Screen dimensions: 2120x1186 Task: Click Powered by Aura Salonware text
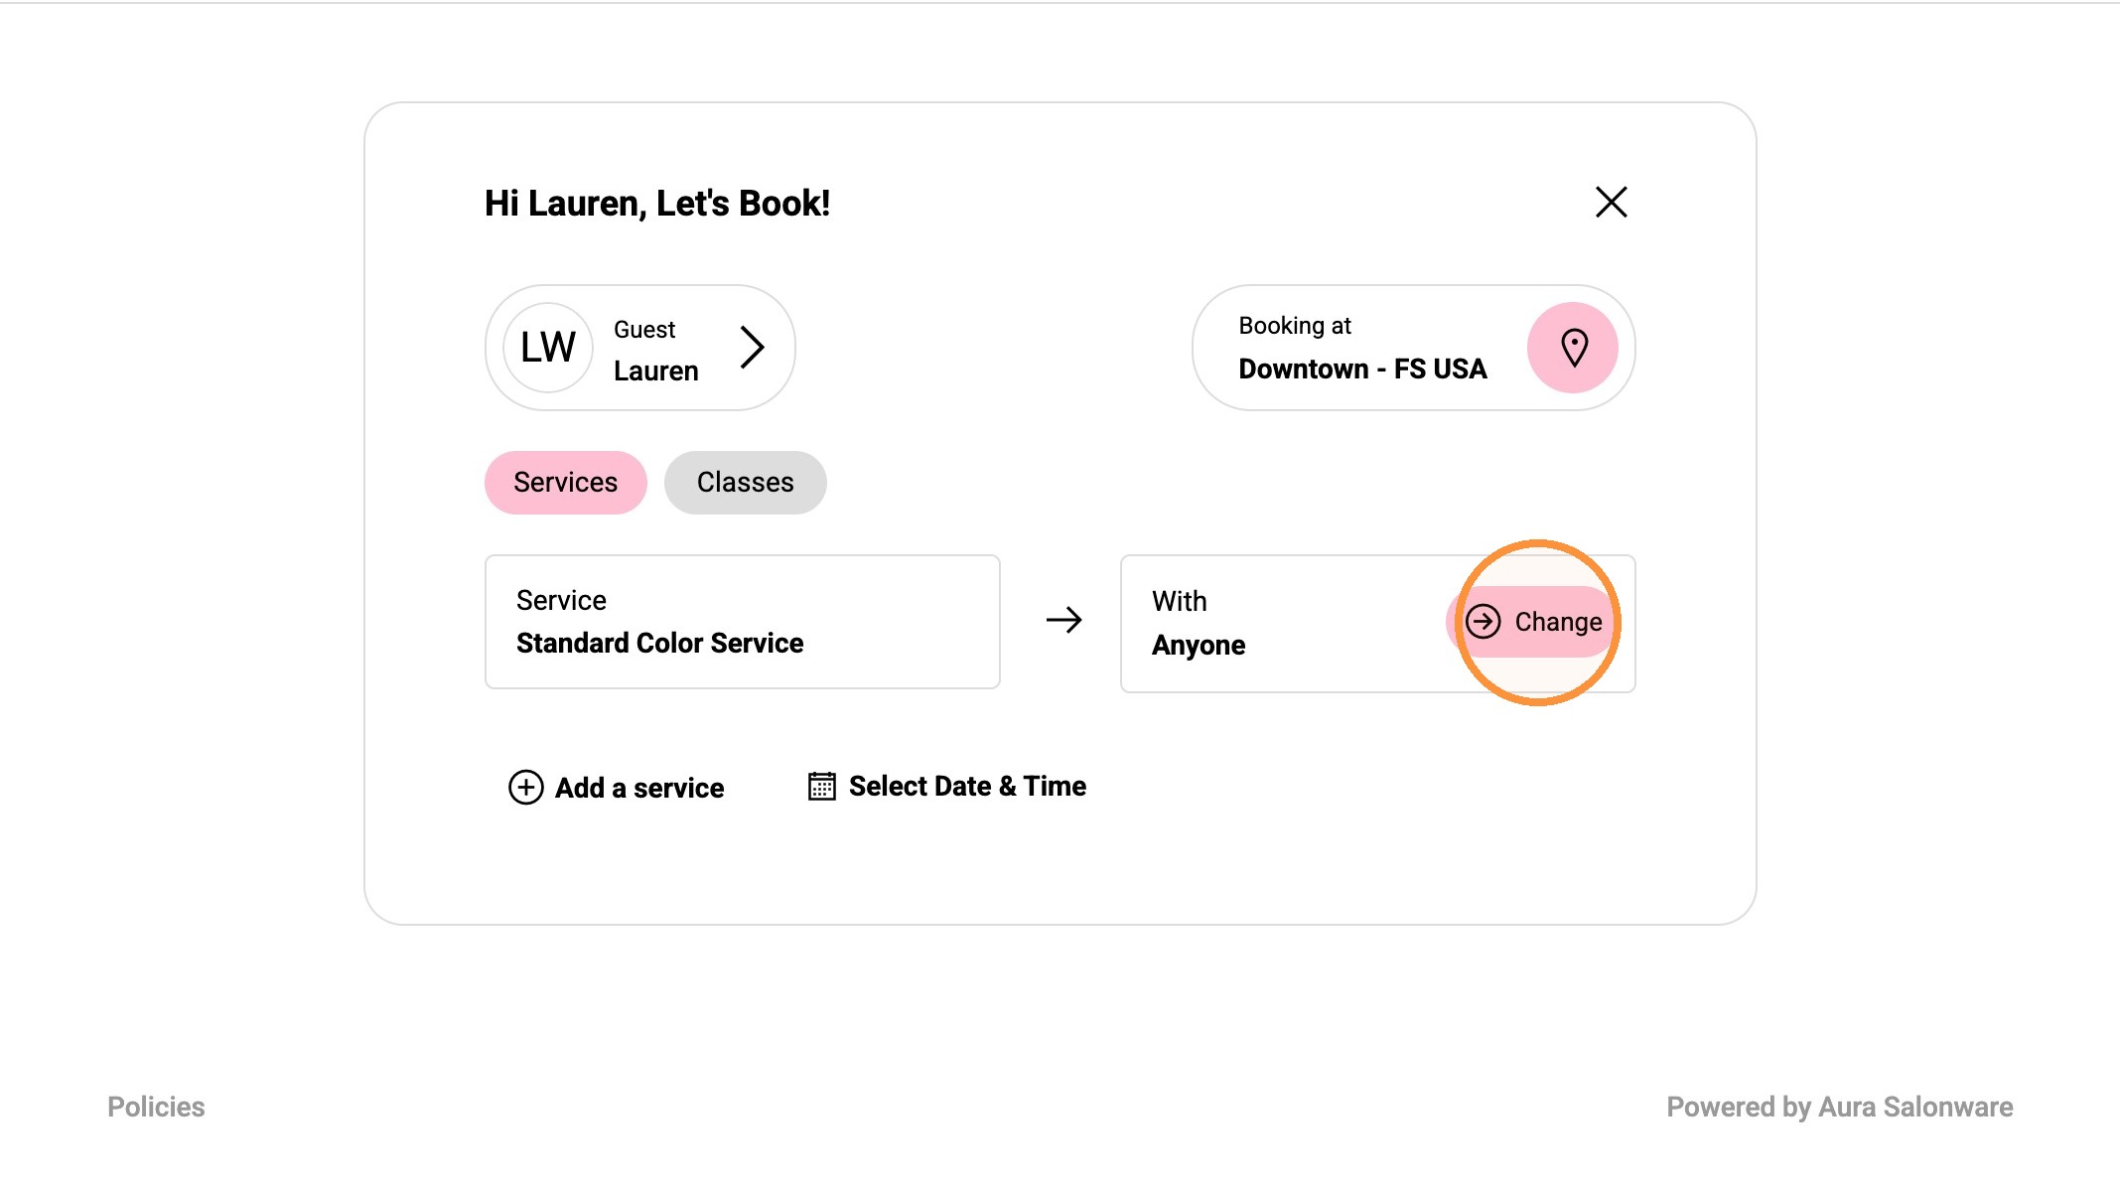click(x=1839, y=1107)
